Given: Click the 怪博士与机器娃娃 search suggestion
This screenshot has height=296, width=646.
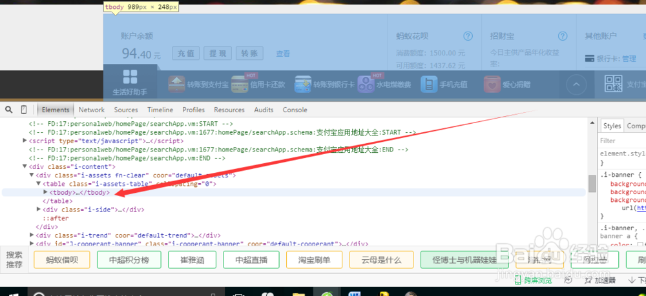Looking at the screenshot, I should tap(464, 259).
